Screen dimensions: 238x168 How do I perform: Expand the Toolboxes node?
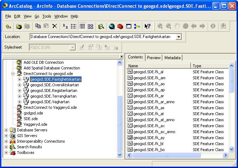tap(6, 153)
